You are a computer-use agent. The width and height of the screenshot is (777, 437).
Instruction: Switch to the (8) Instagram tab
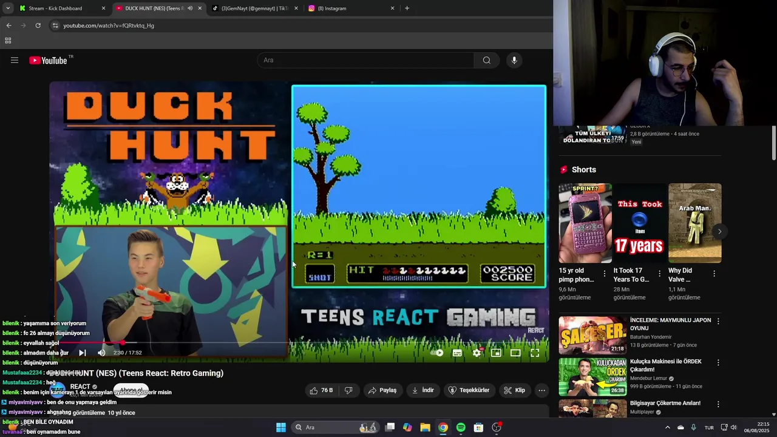pos(350,8)
